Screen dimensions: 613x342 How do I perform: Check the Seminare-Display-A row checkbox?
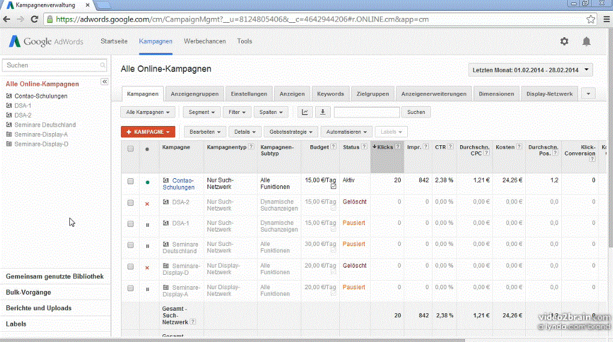(131, 288)
